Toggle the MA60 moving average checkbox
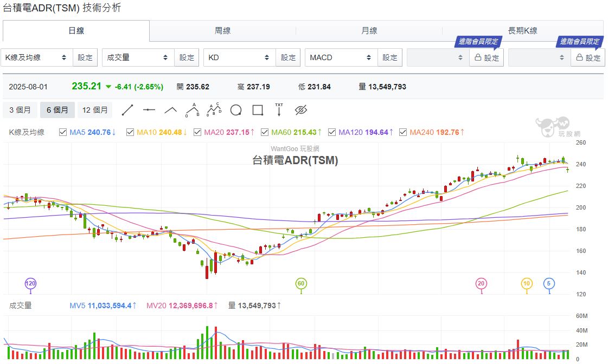The width and height of the screenshot is (608, 364). click(x=265, y=132)
